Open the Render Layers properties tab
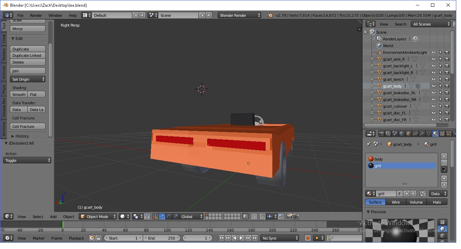Image resolution: width=461 pixels, height=249 pixels. coord(388,134)
